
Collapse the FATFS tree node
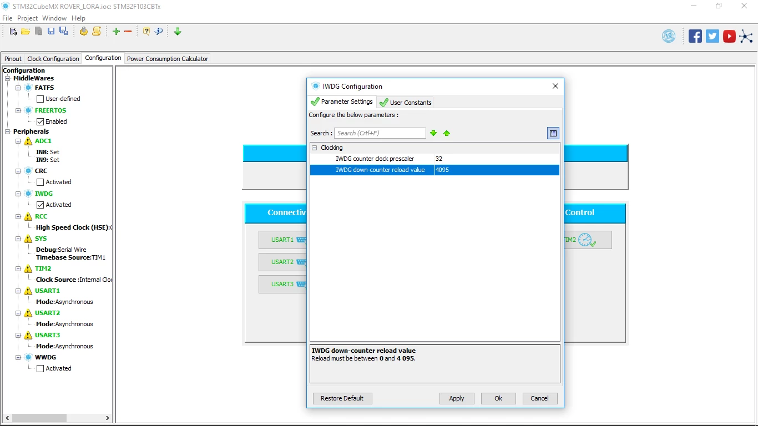point(18,88)
